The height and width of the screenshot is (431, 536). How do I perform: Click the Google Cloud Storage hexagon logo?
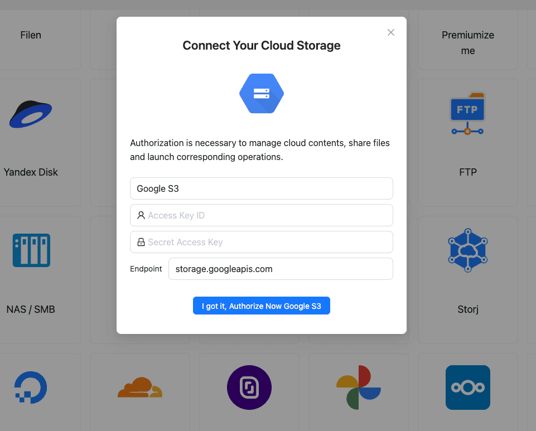pos(261,93)
